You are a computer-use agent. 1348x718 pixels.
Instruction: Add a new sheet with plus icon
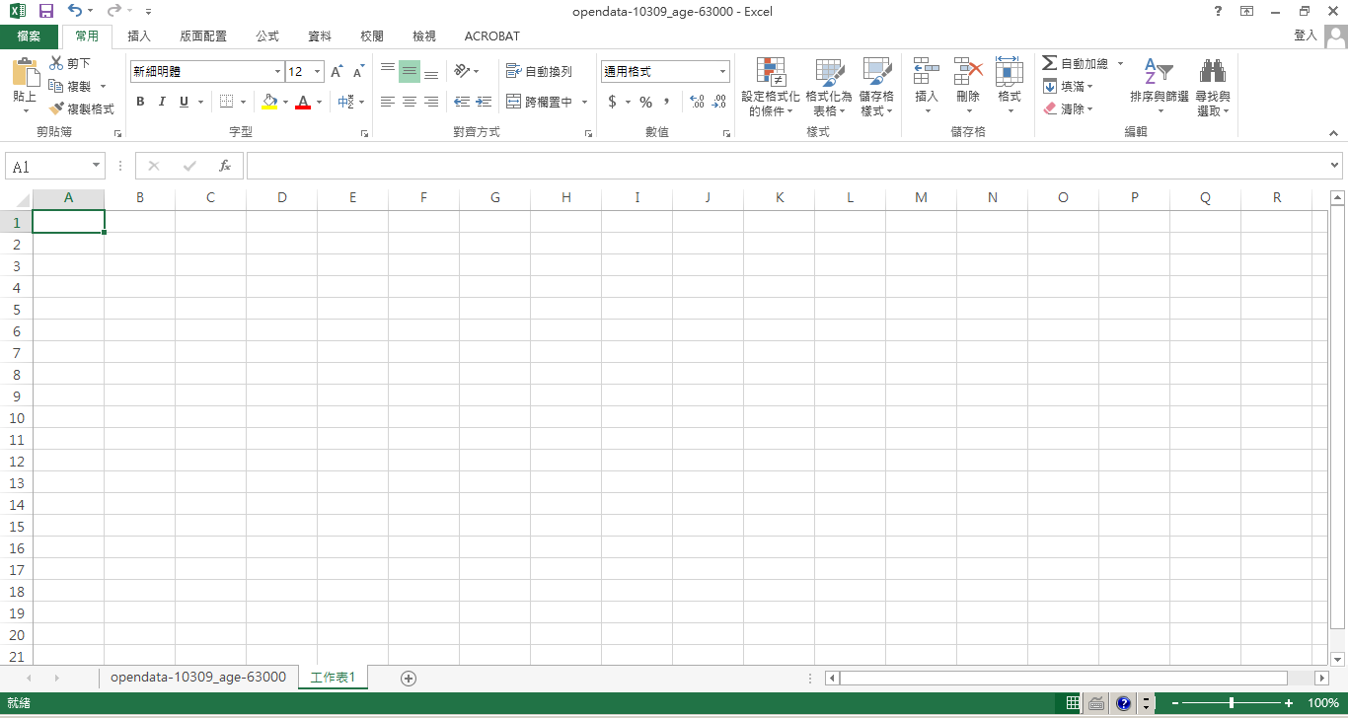[x=409, y=678]
